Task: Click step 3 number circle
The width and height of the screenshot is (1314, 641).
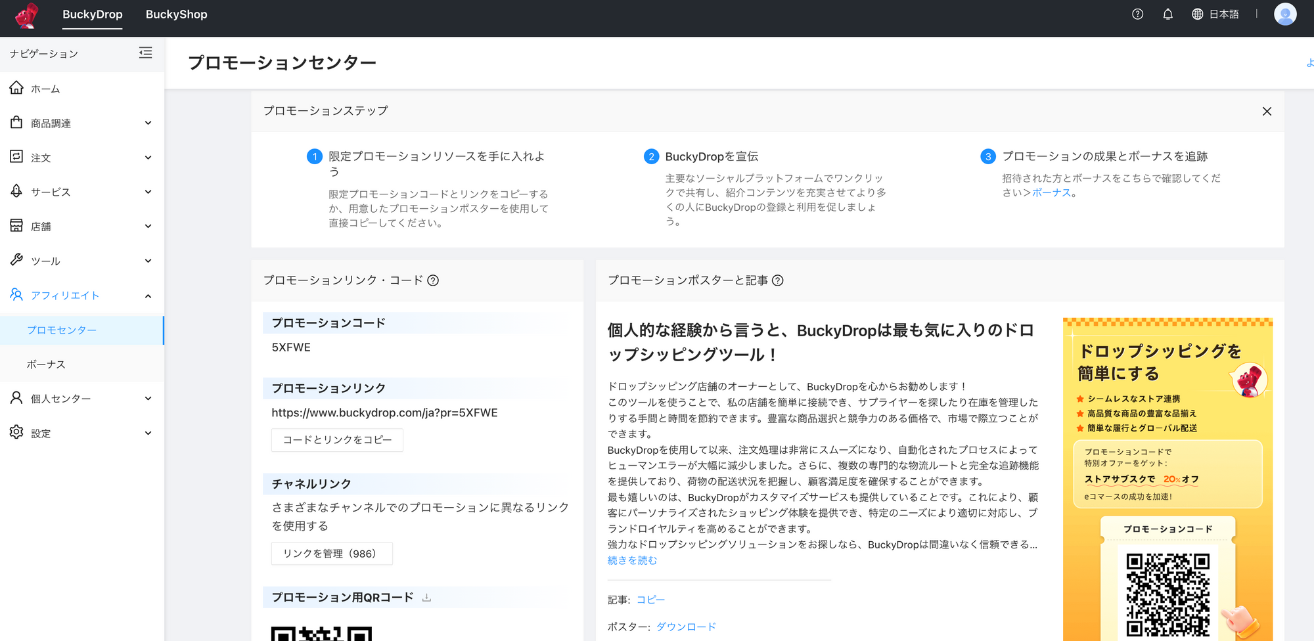Action: tap(988, 156)
